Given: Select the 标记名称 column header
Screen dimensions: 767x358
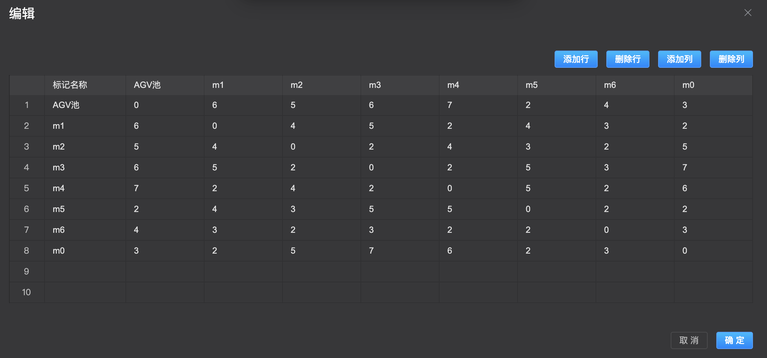Looking at the screenshot, I should click(85, 85).
